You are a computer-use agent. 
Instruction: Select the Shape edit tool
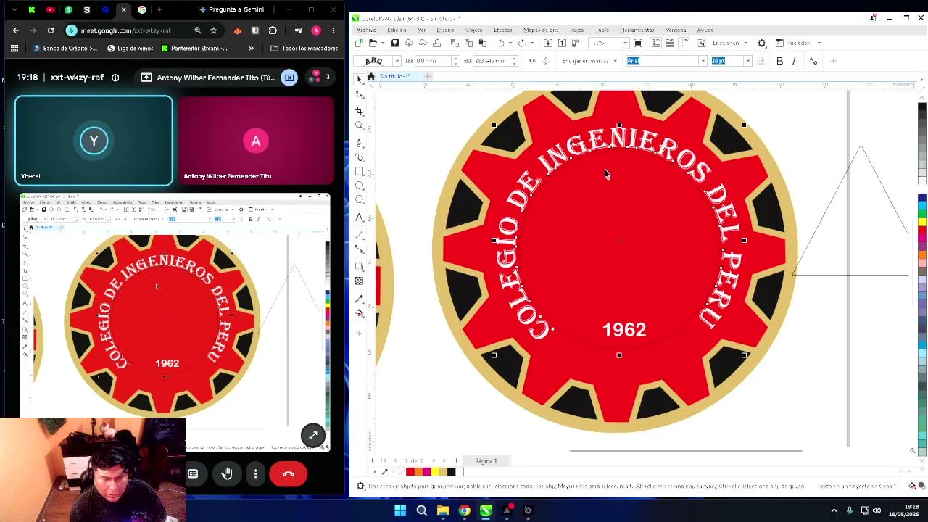click(x=360, y=94)
